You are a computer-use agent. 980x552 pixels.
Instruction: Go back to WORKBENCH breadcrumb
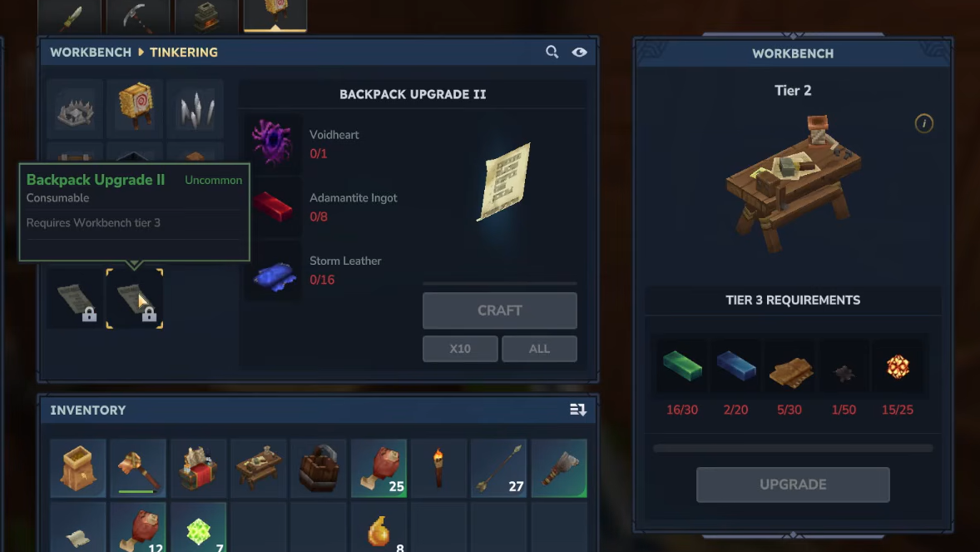coord(91,52)
